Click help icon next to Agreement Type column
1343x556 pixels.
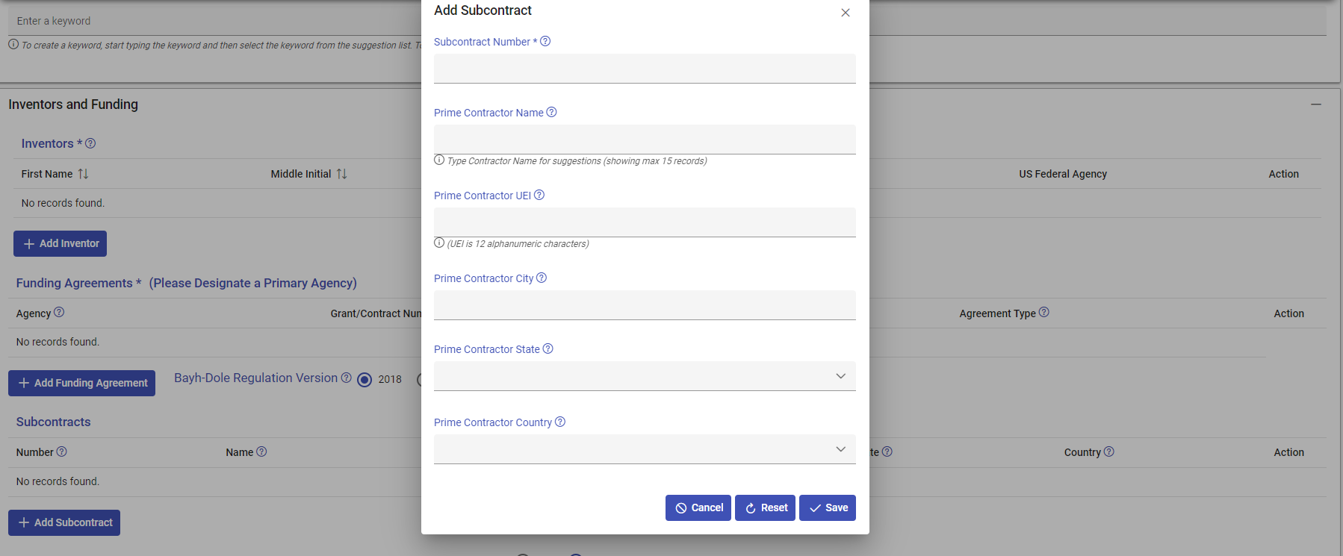[x=1044, y=313]
